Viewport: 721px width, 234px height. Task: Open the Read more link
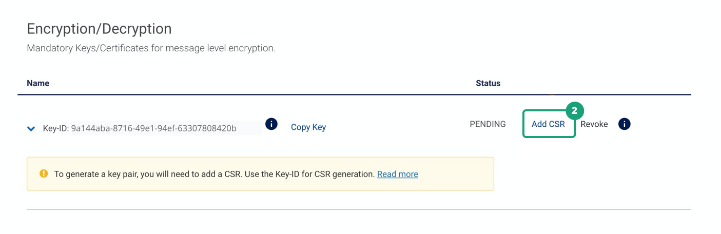click(398, 174)
